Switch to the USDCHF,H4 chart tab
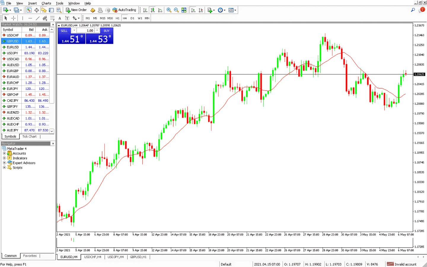This screenshot has height=267, width=427. pyautogui.click(x=92, y=257)
